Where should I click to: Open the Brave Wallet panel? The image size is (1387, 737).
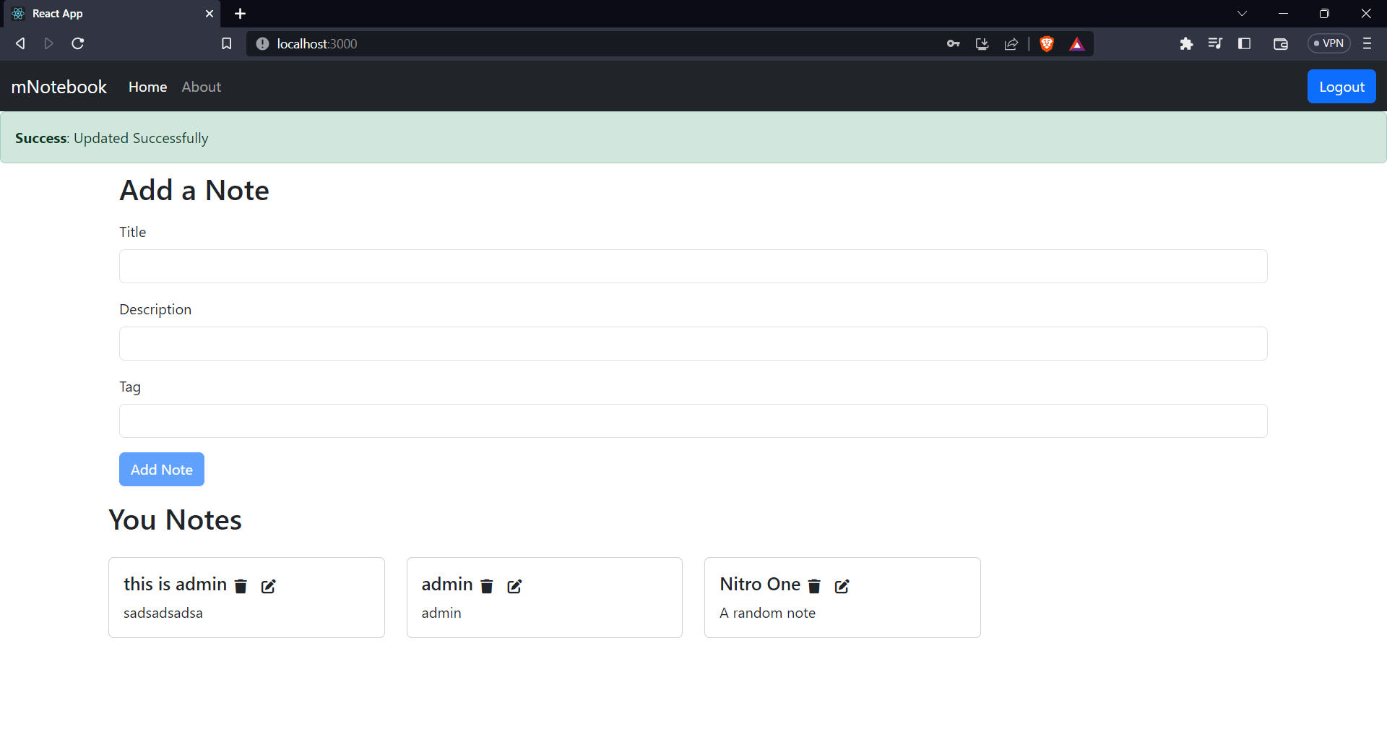(1281, 43)
